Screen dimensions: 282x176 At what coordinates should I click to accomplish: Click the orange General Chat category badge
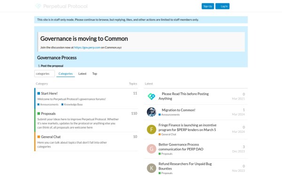point(39,137)
